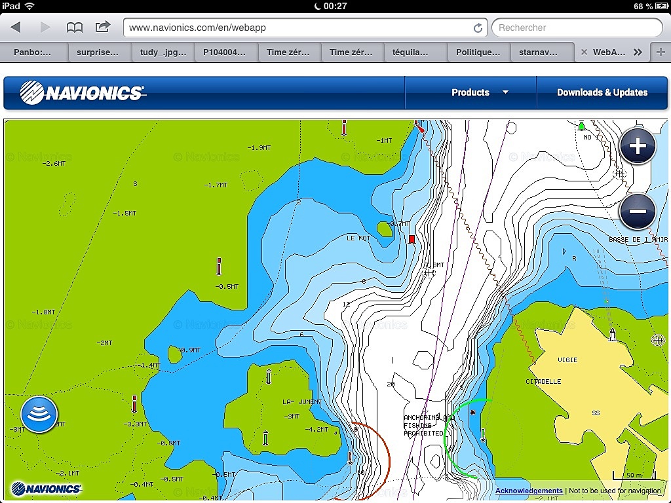The width and height of the screenshot is (671, 503).
Task: Open the bookmarks book icon
Action: click(75, 28)
